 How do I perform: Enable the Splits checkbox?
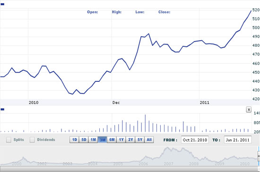(9, 140)
